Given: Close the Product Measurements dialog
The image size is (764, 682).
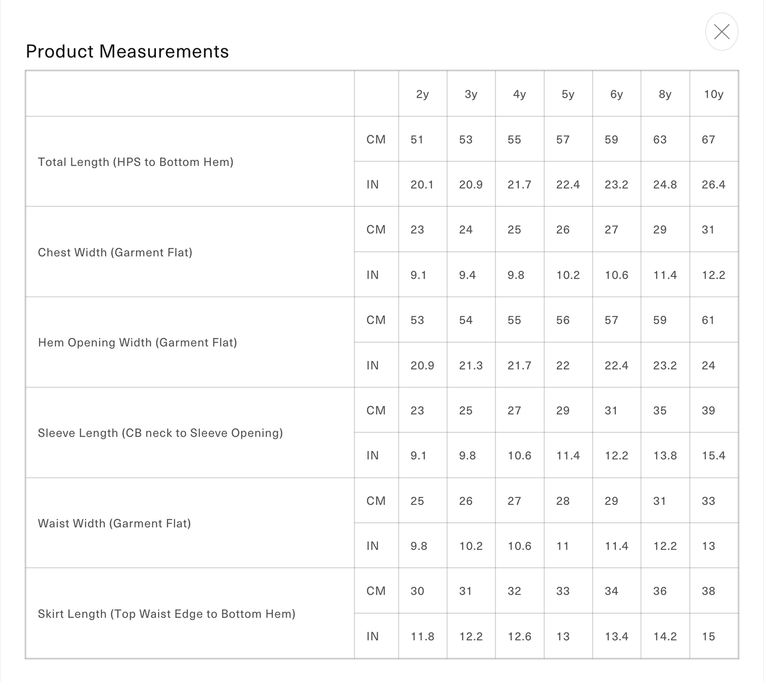Looking at the screenshot, I should (x=721, y=32).
